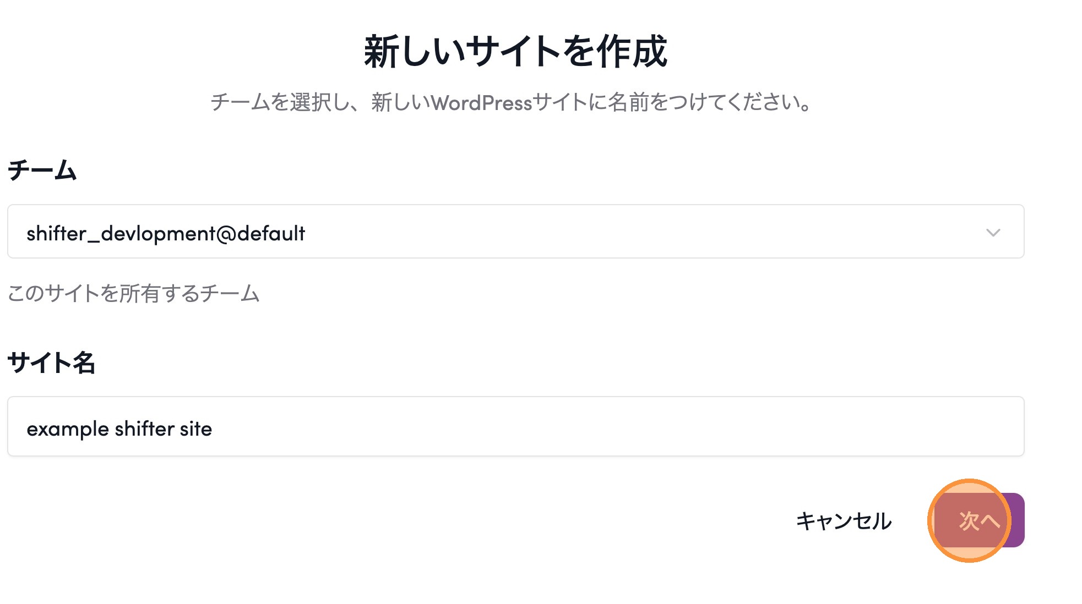Click the WordPress subtitle description text
The image size is (1082, 604).
tap(511, 102)
